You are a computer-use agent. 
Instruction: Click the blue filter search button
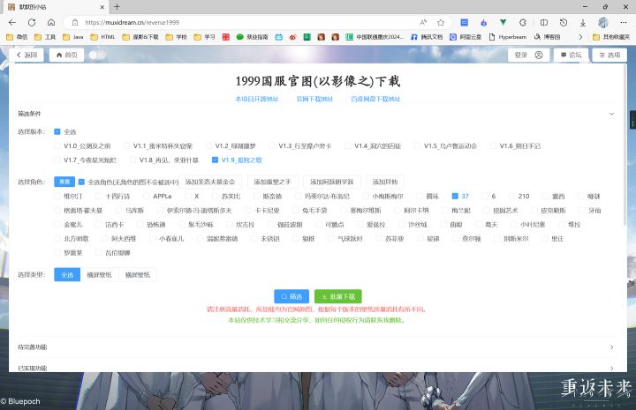pyautogui.click(x=291, y=296)
